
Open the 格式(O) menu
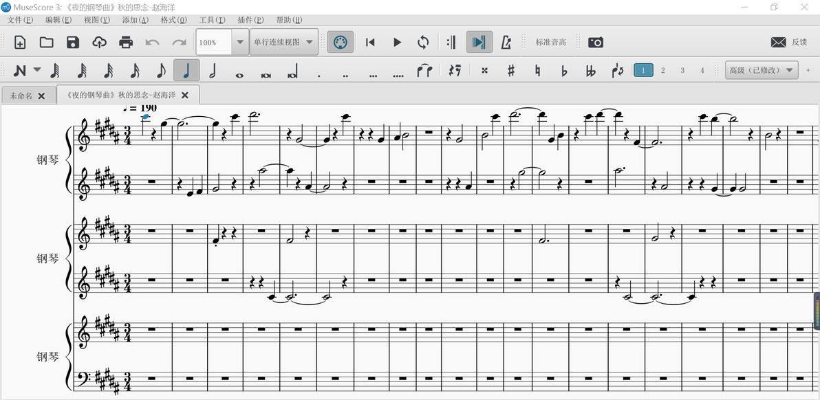(x=173, y=20)
